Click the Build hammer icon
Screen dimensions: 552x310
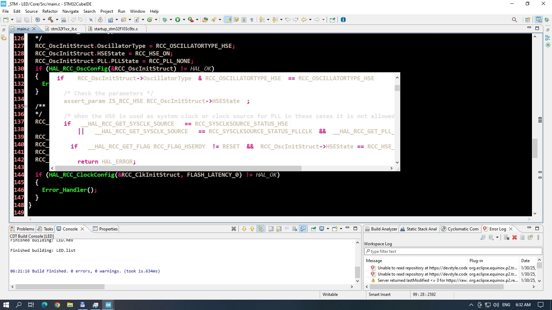pyautogui.click(x=51, y=20)
